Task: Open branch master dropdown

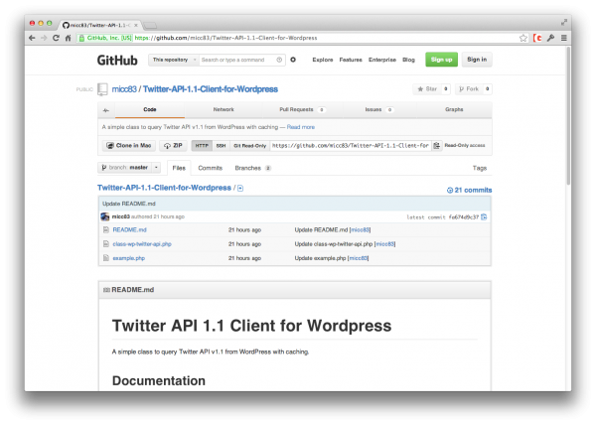Action: click(129, 168)
